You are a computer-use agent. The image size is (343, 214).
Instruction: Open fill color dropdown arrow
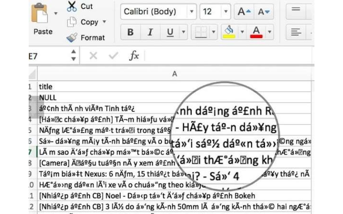point(242,32)
